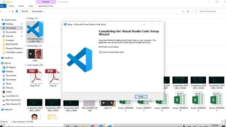Click This PC in the address bar
This screenshot has width=226, height=127.
click(x=25, y=11)
